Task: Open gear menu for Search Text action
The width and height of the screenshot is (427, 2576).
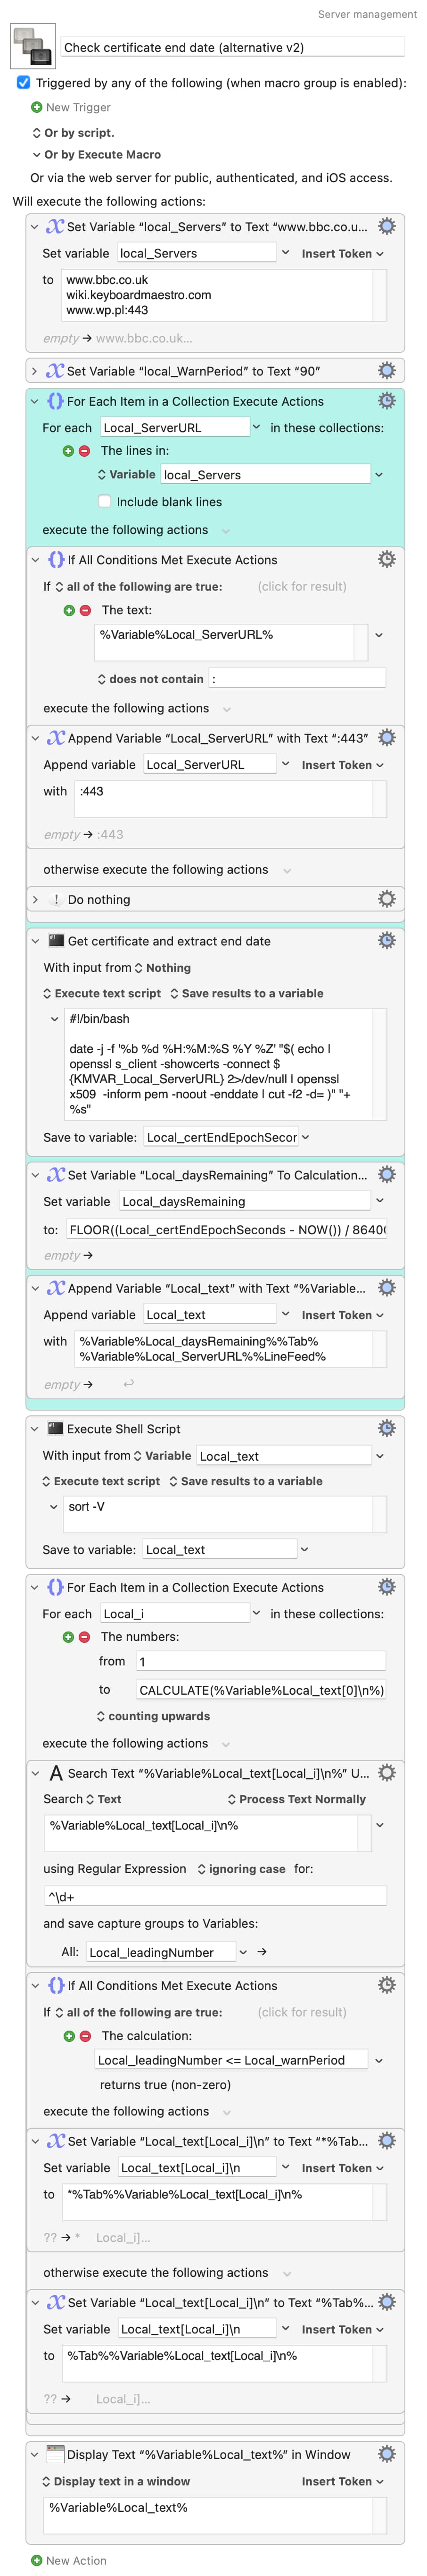Action: pos(387,1772)
